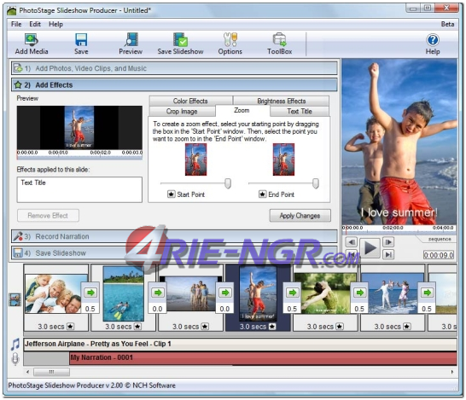The height and width of the screenshot is (400, 466).
Task: Click the filmstrip track icon beside slides
Action: 15,299
